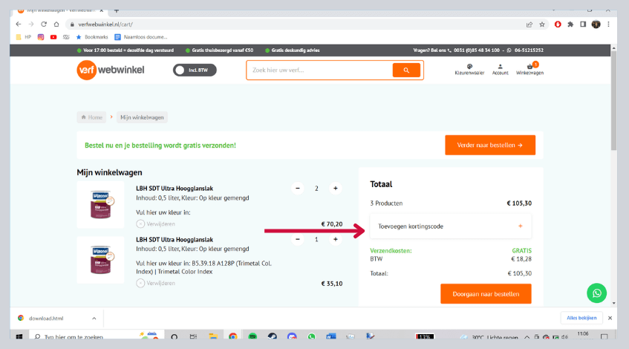629x349 pixels.
Task: Bookmark this page with the star icon
Action: [542, 25]
